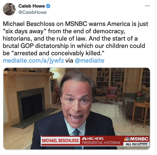This screenshot has width=157, height=155.
Task: Open the three-dot more options menu
Action: pyautogui.click(x=147, y=6)
